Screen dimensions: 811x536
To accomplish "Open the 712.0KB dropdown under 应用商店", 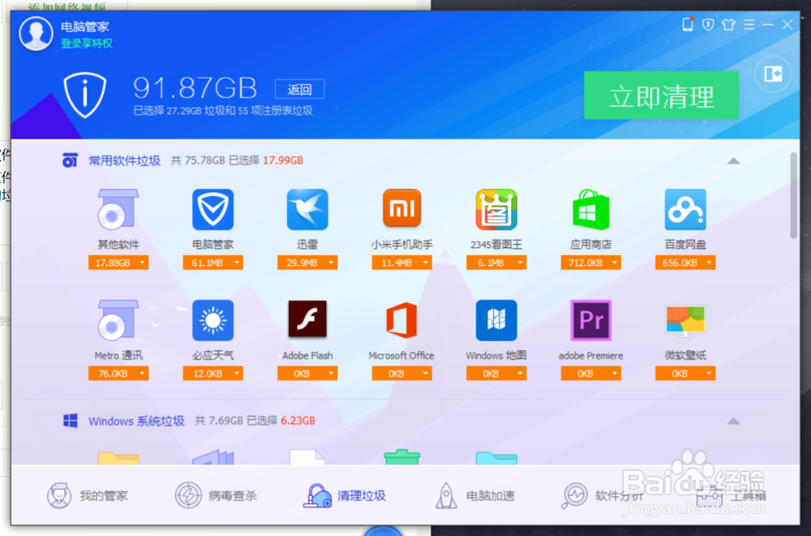I will coord(590,263).
